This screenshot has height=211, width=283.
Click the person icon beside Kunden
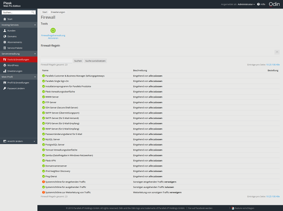(5, 31)
